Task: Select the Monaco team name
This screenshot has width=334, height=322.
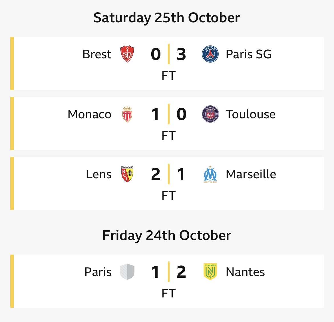Action: (x=89, y=114)
